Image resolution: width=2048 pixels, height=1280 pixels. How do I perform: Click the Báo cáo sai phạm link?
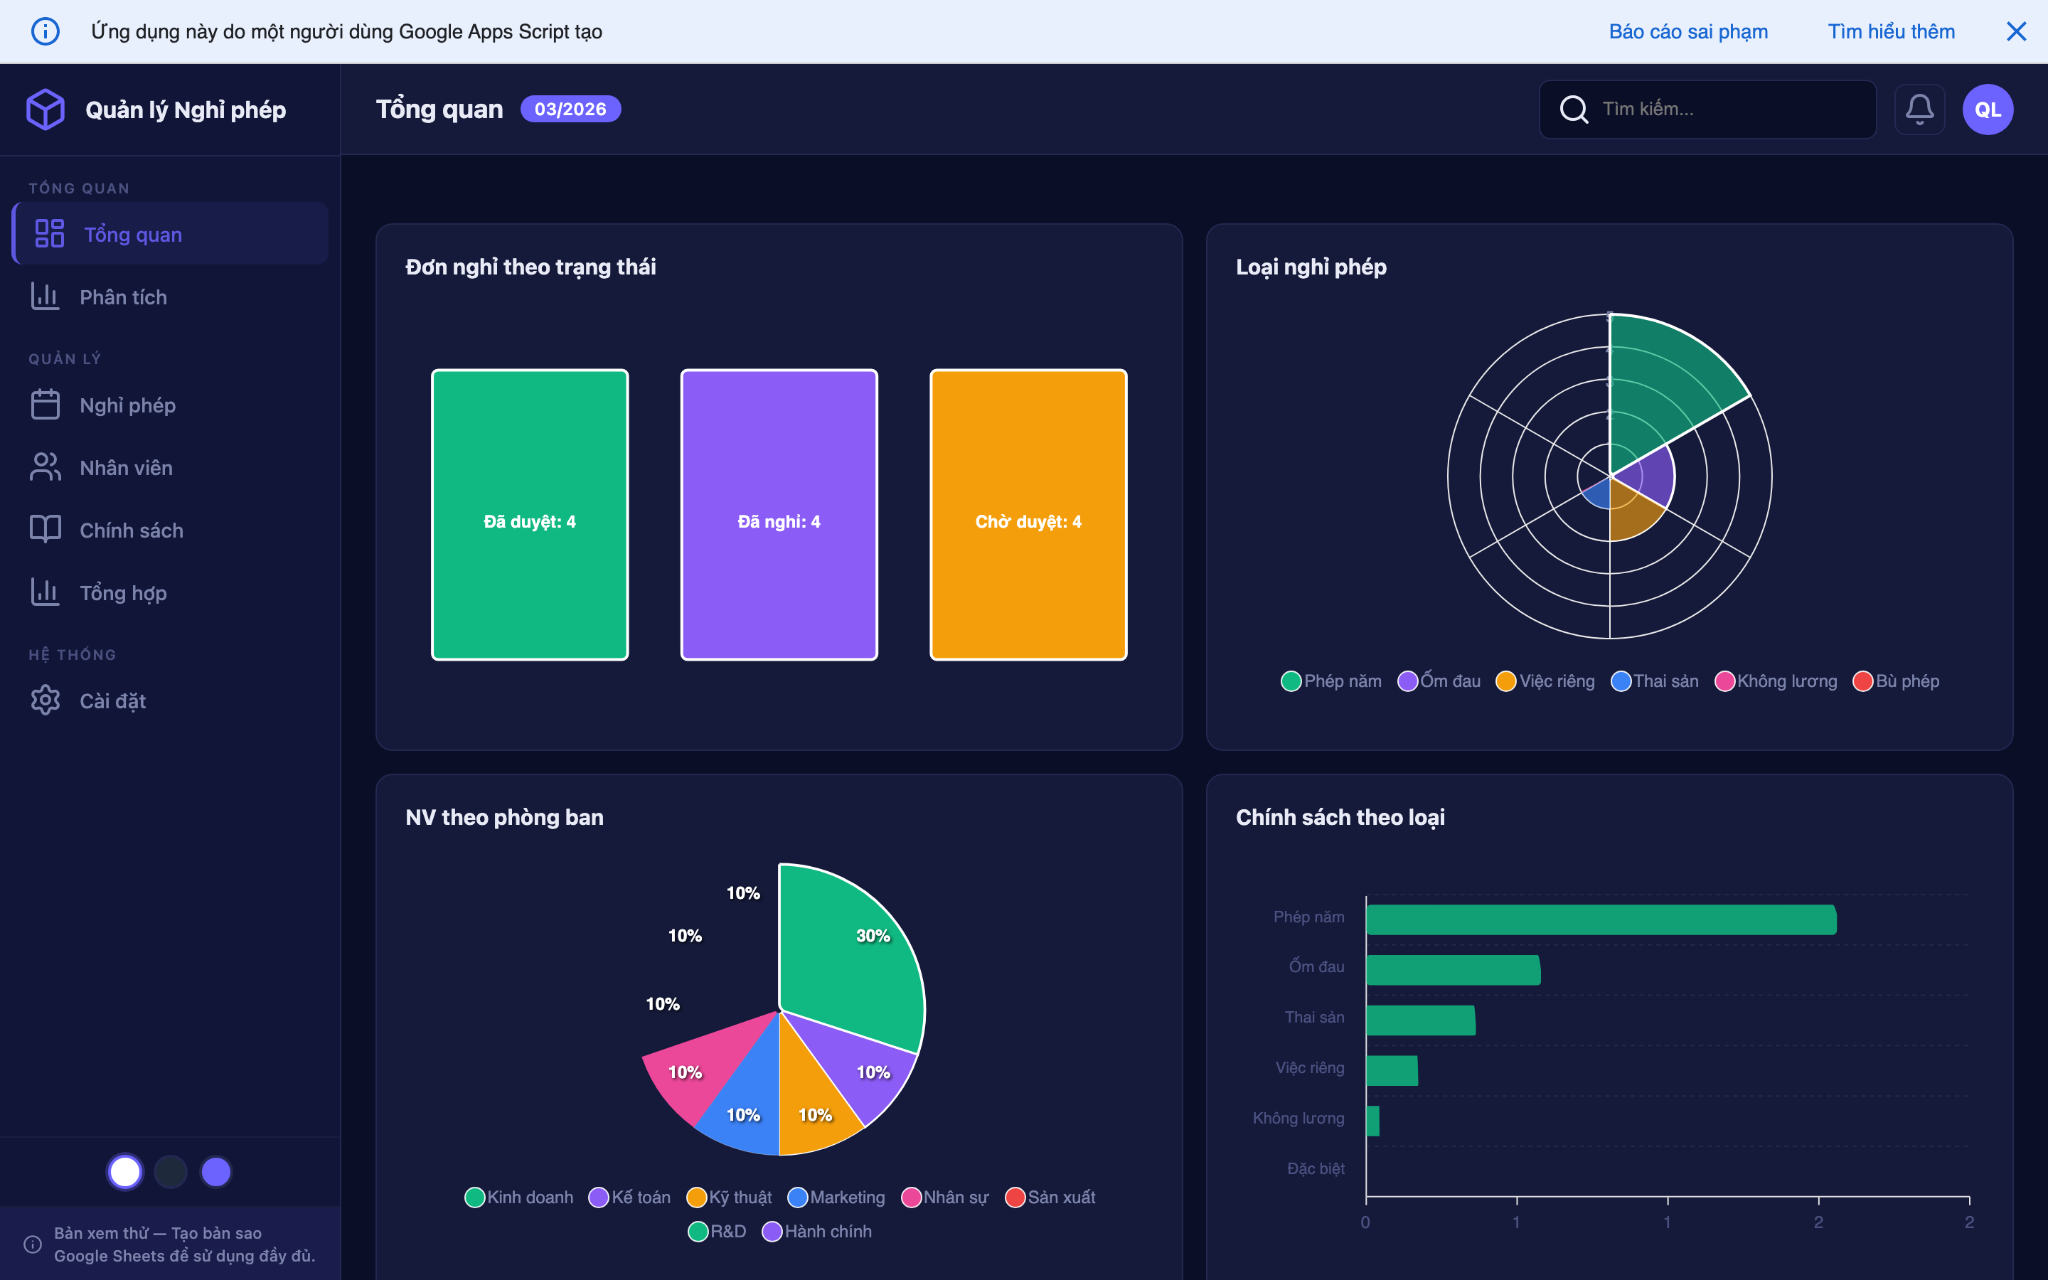click(1687, 32)
